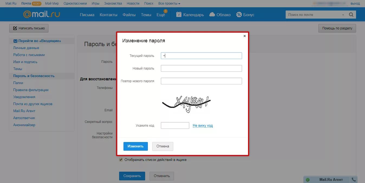Open the Календарь via calendar icon
This screenshot has width=365, height=183.
[x=179, y=15]
